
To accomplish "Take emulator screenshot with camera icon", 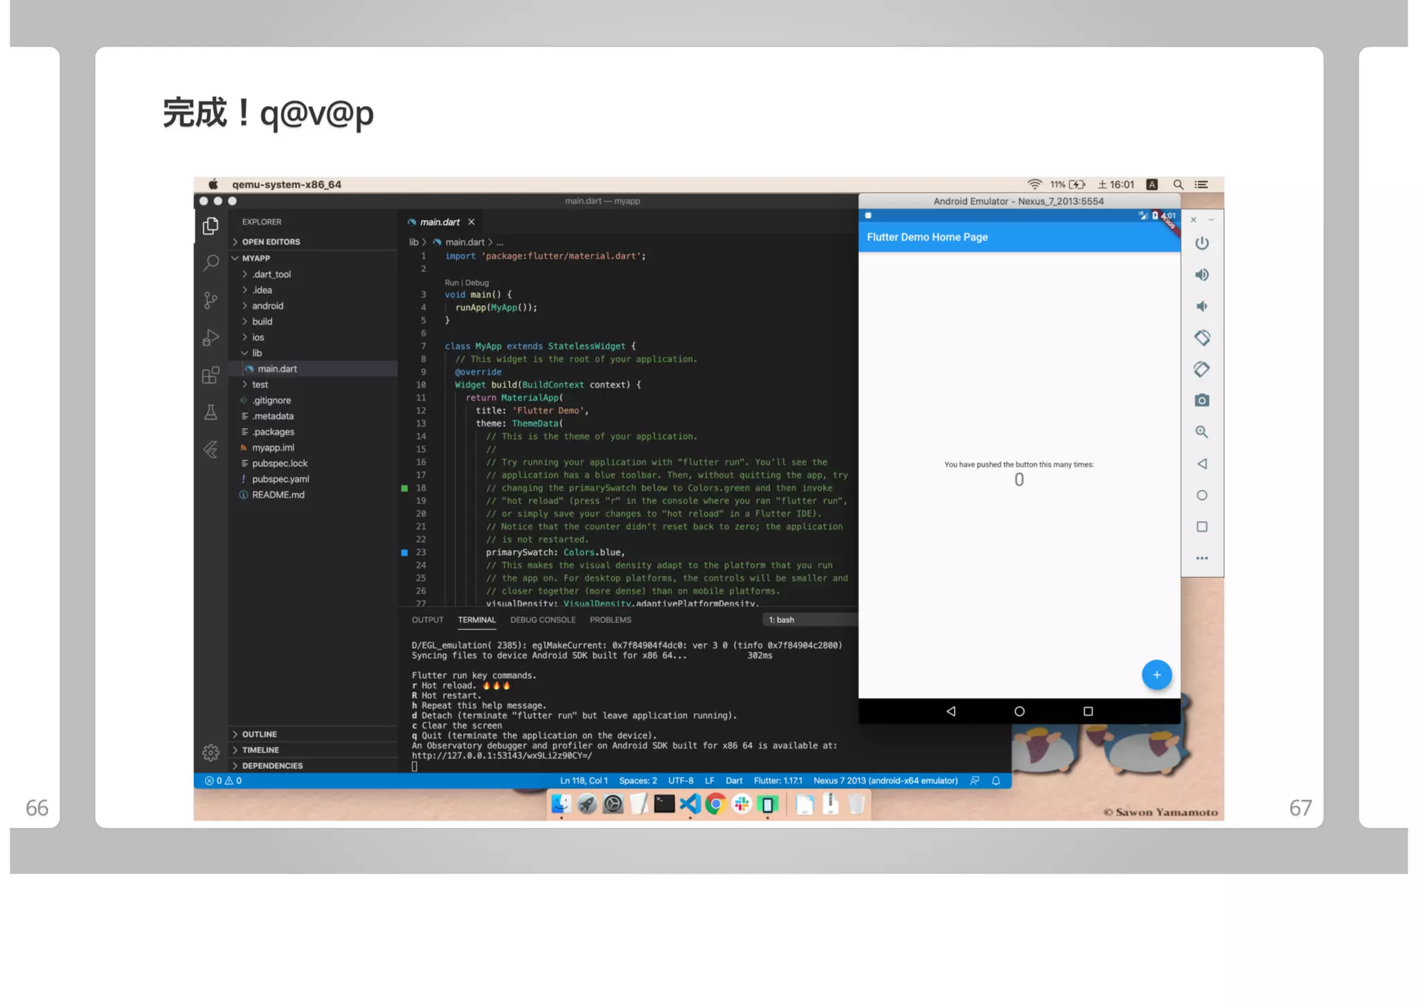I will pyautogui.click(x=1202, y=401).
